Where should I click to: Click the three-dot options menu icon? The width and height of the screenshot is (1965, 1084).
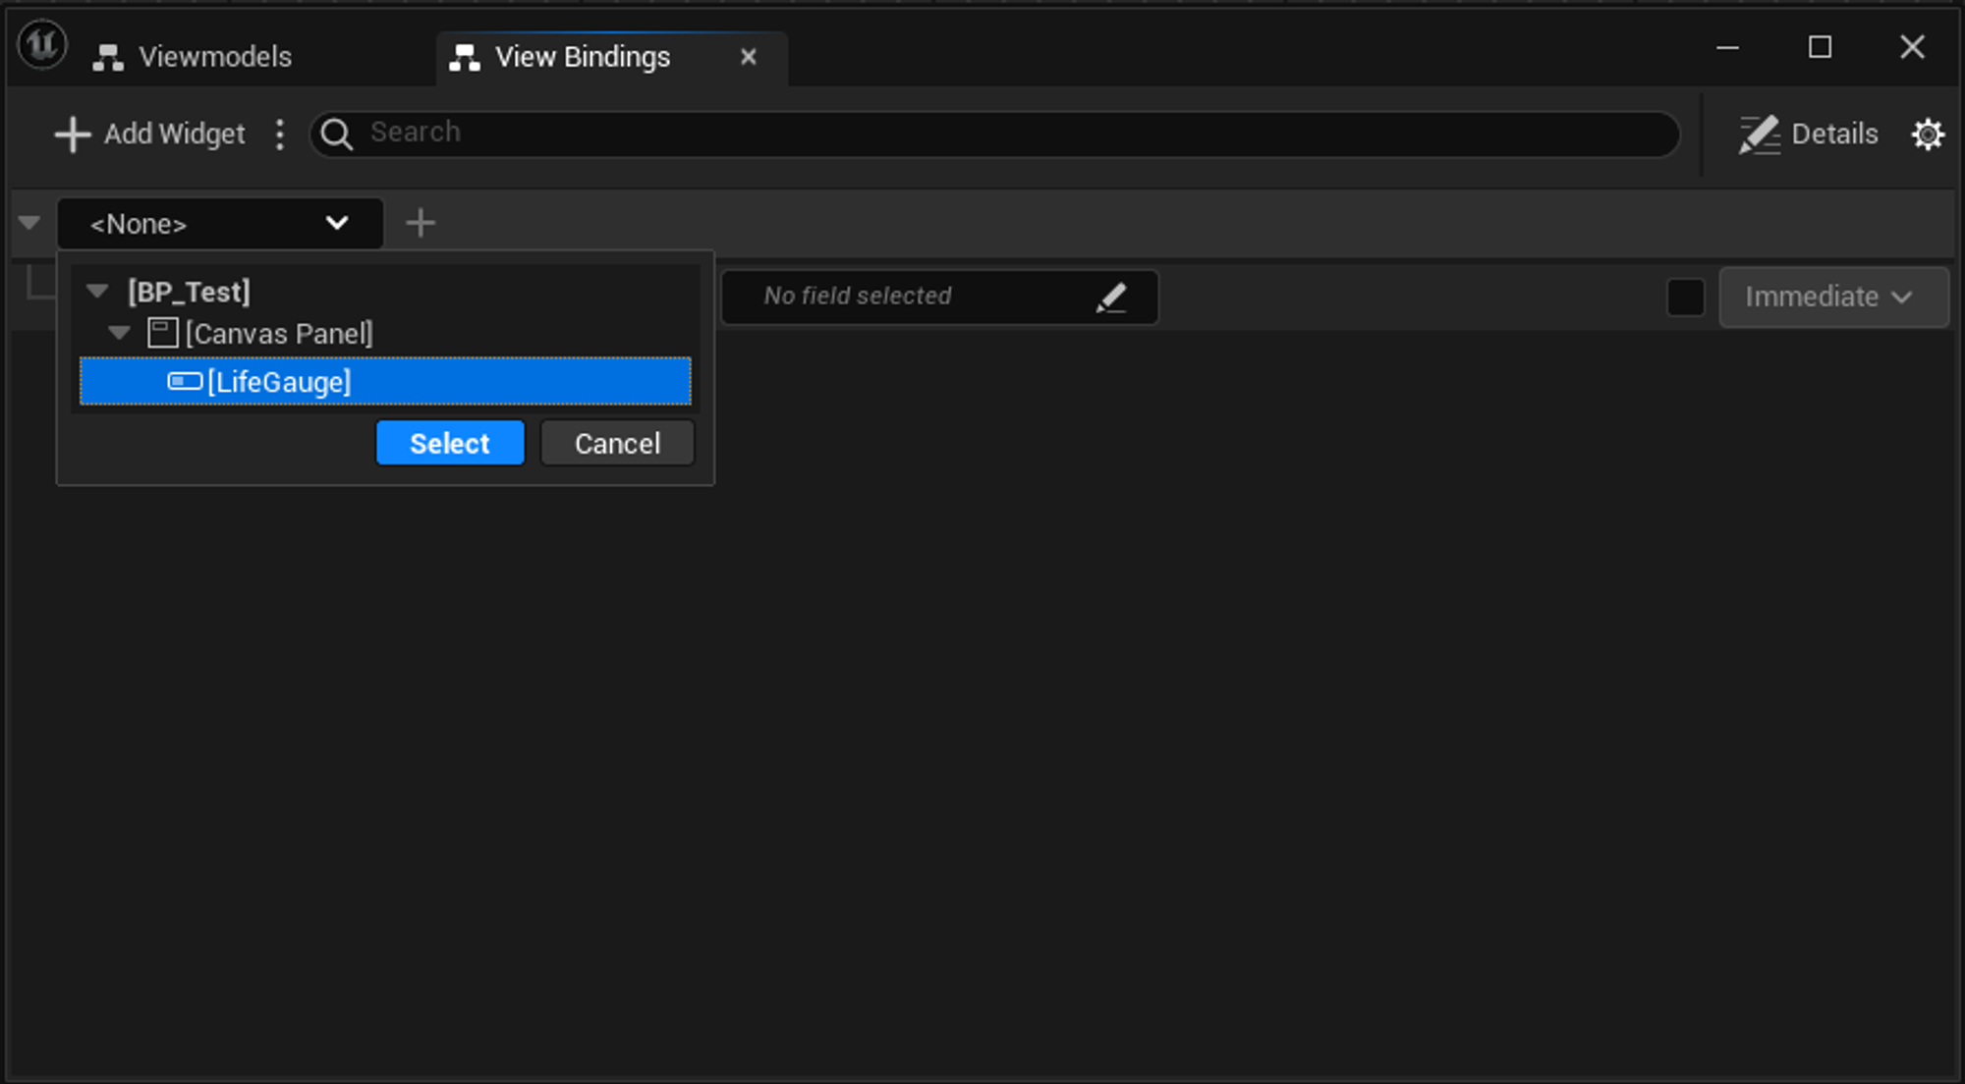(280, 135)
